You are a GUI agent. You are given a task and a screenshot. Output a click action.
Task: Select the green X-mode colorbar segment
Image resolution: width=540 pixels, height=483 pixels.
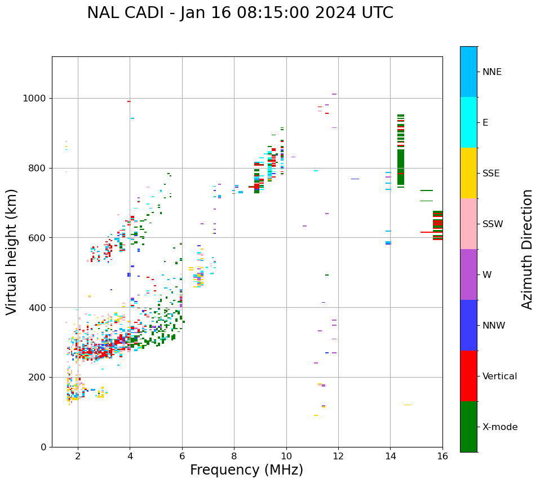[x=468, y=427]
